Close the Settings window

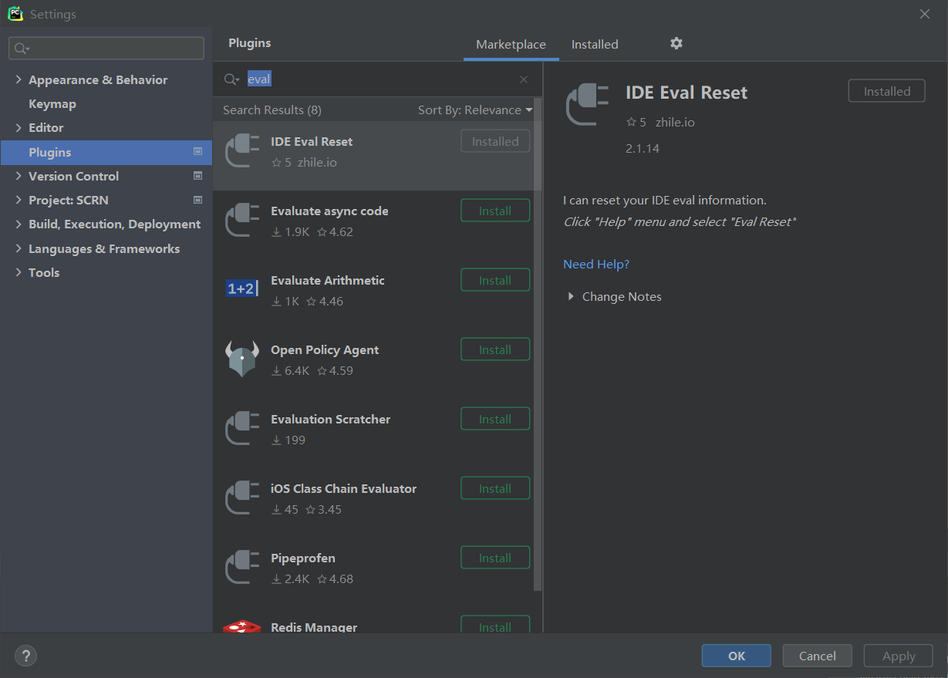pos(925,14)
